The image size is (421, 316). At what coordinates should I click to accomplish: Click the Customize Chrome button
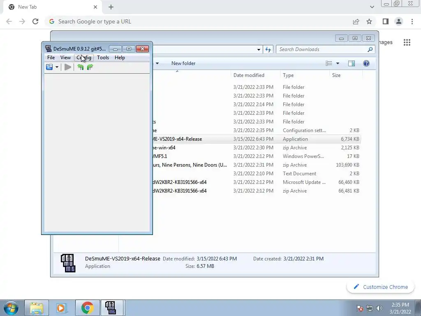coord(381,287)
